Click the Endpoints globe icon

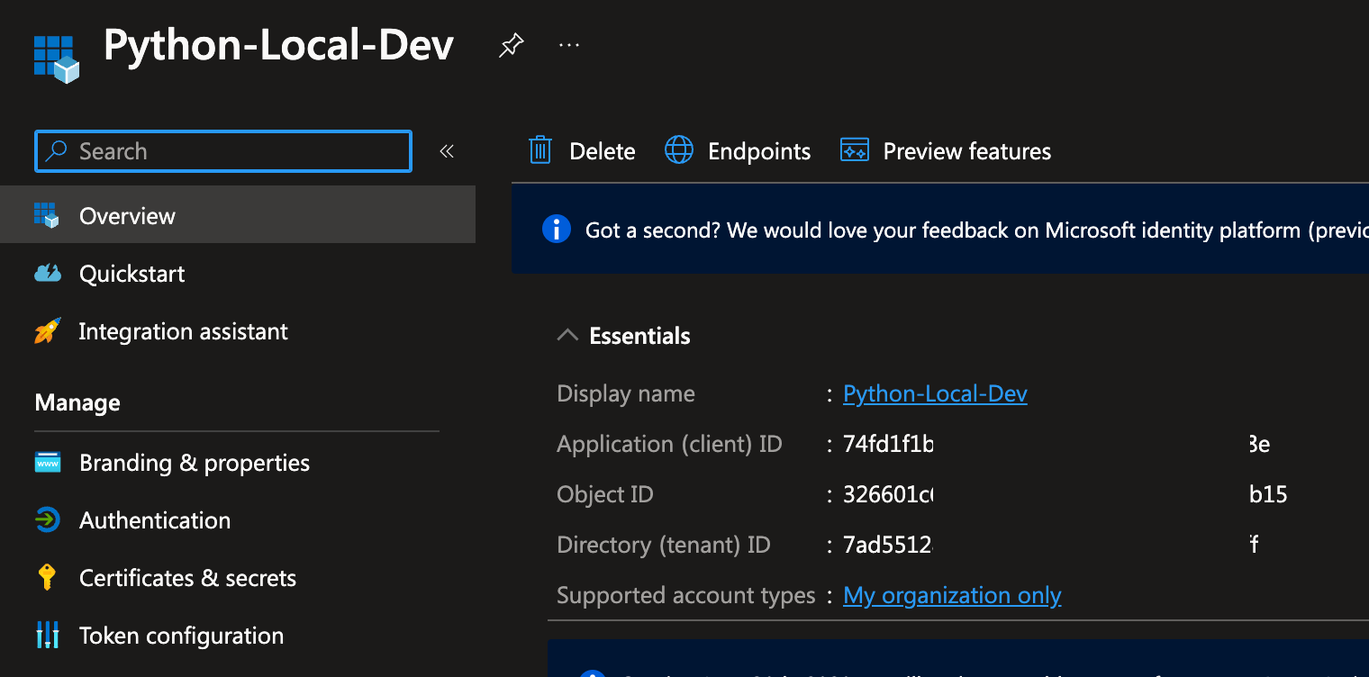(x=678, y=150)
